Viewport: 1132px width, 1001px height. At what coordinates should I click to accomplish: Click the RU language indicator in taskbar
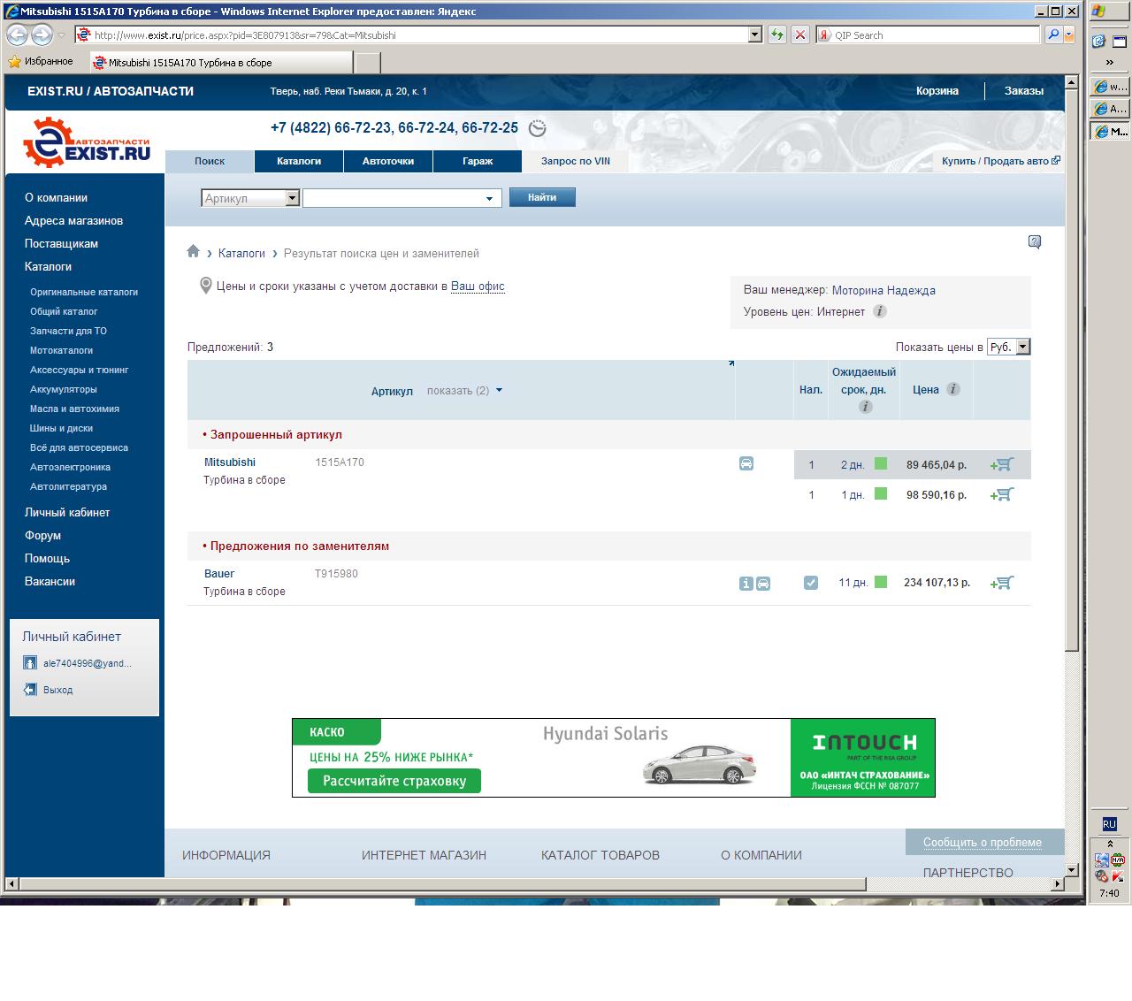(x=1109, y=824)
